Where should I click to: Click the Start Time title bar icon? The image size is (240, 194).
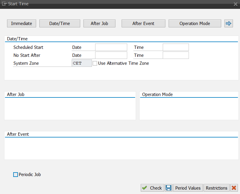[x=5, y=4]
